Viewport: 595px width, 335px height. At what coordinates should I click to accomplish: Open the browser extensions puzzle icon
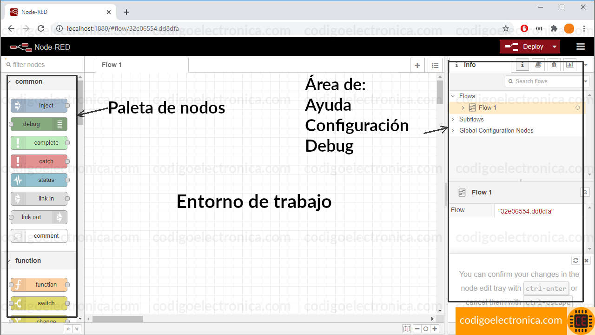tap(554, 28)
